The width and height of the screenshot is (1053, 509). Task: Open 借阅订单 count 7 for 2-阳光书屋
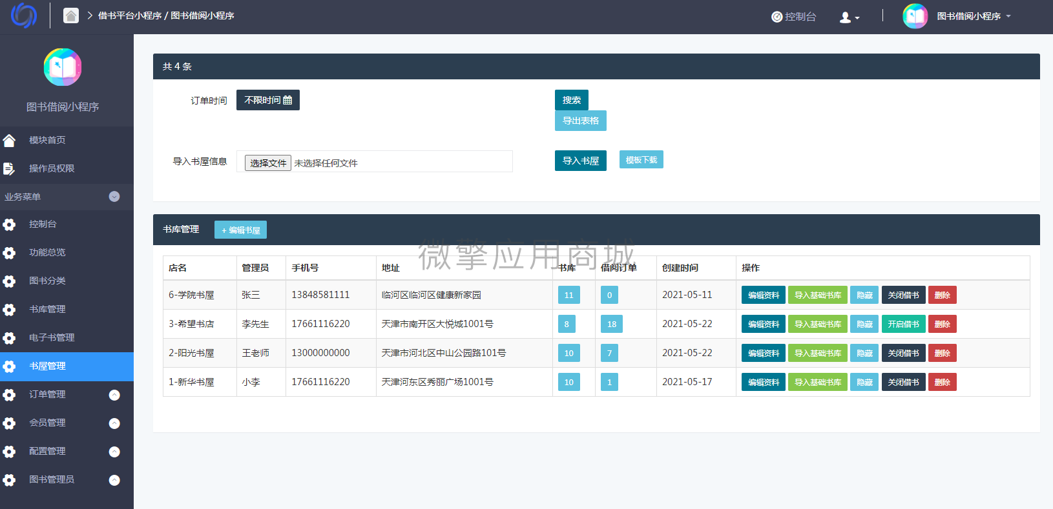609,353
